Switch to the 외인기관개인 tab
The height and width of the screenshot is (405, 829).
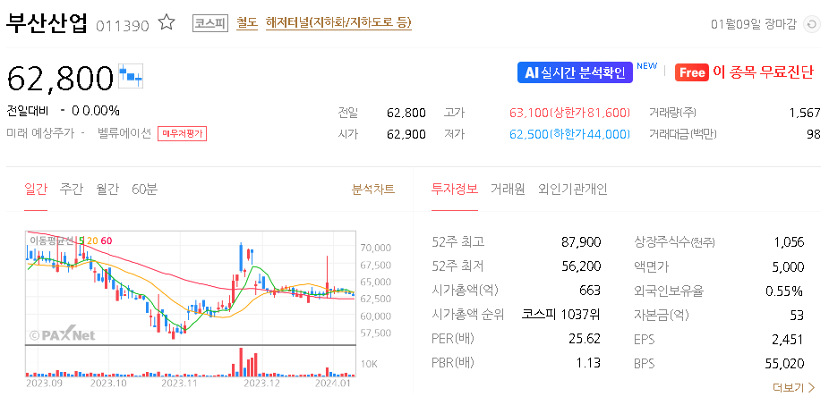(573, 189)
